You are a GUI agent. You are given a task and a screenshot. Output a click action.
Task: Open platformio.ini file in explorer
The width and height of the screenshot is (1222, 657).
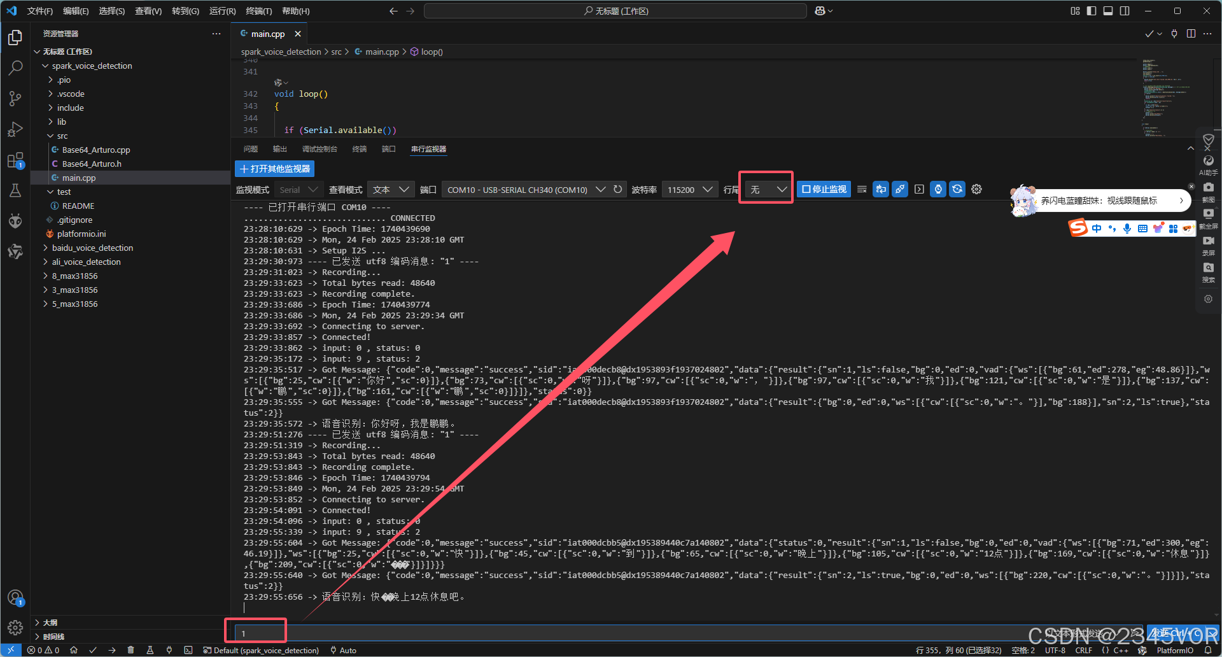pyautogui.click(x=81, y=234)
